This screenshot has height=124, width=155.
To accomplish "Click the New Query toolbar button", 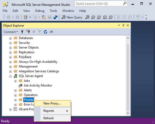I will coord(72,17).
